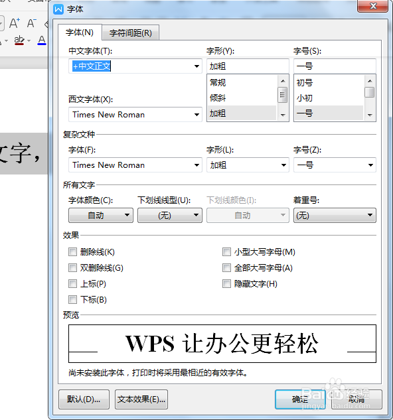Click the decrease font size A- icon

click(x=32, y=23)
